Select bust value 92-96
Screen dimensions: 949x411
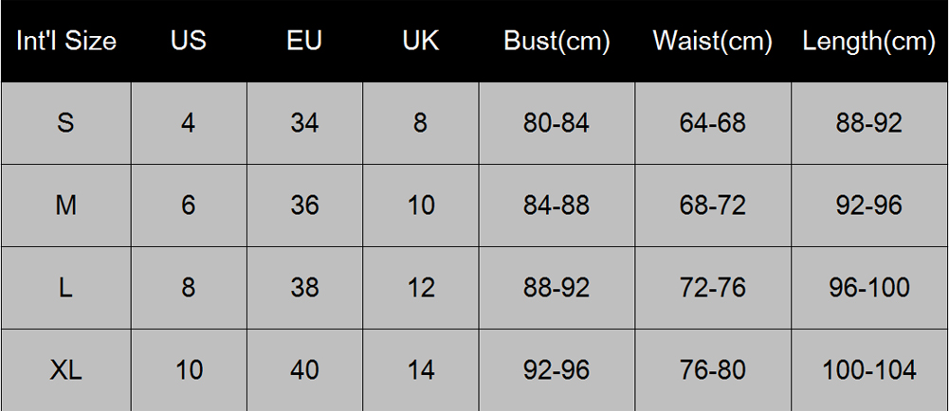(557, 370)
